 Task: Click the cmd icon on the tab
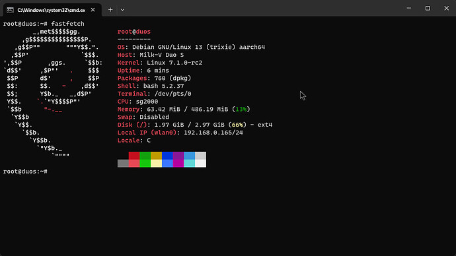click(10, 10)
